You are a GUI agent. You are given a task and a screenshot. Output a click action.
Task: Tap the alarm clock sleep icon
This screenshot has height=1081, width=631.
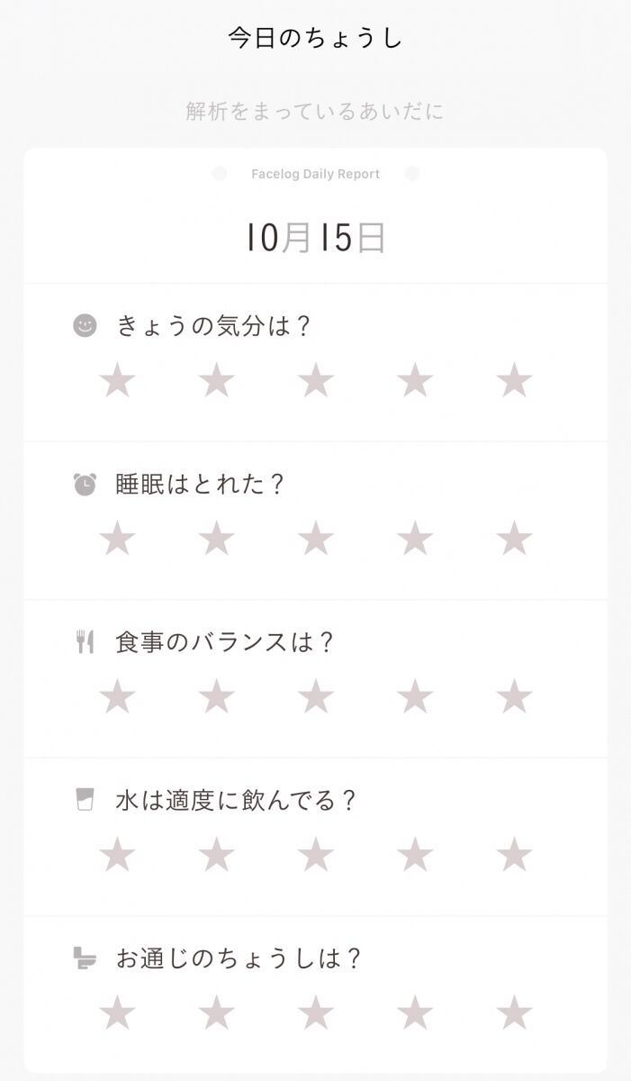click(x=85, y=484)
